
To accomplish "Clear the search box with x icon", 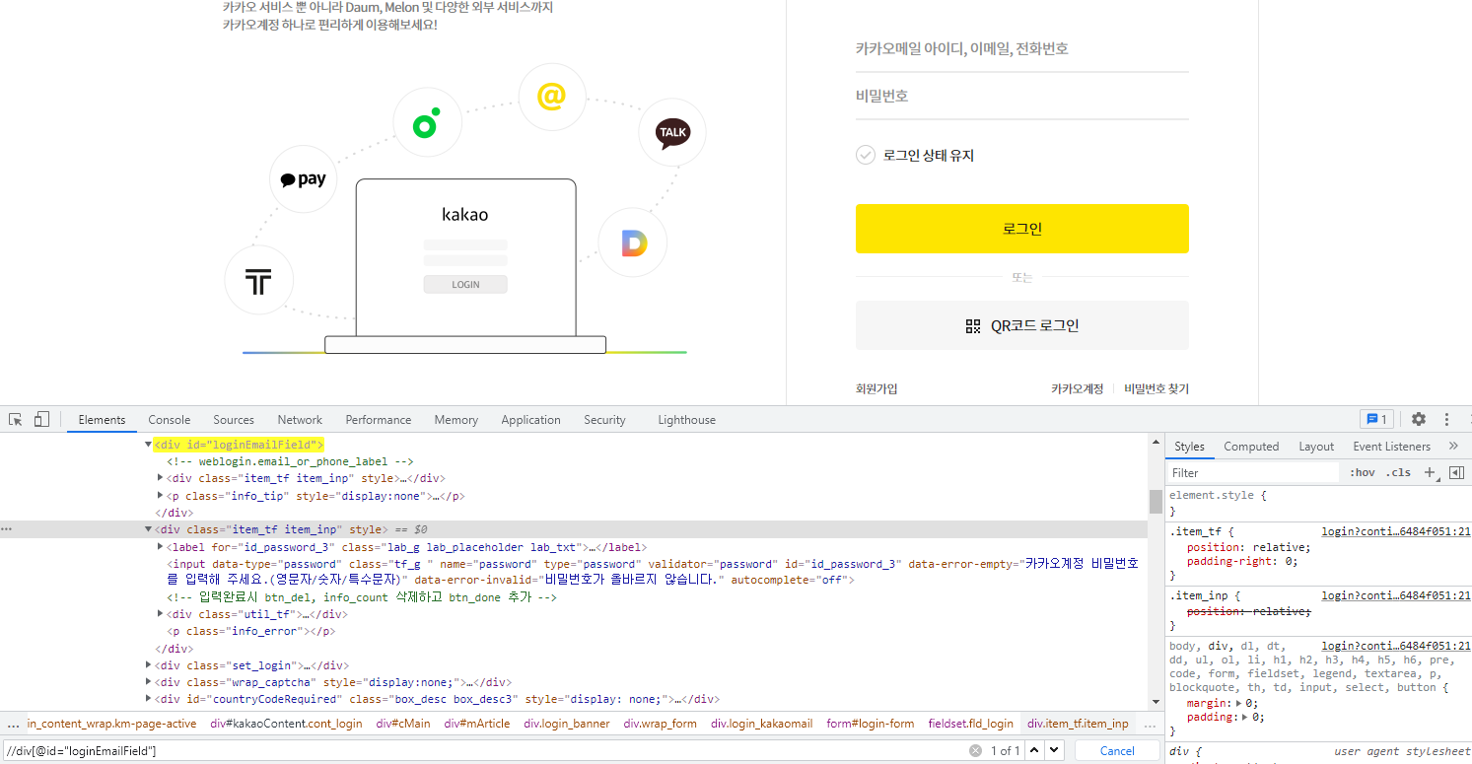I will point(975,750).
